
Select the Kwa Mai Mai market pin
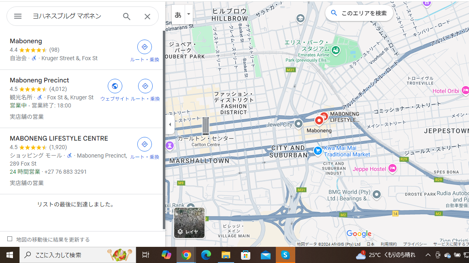tap(318, 151)
